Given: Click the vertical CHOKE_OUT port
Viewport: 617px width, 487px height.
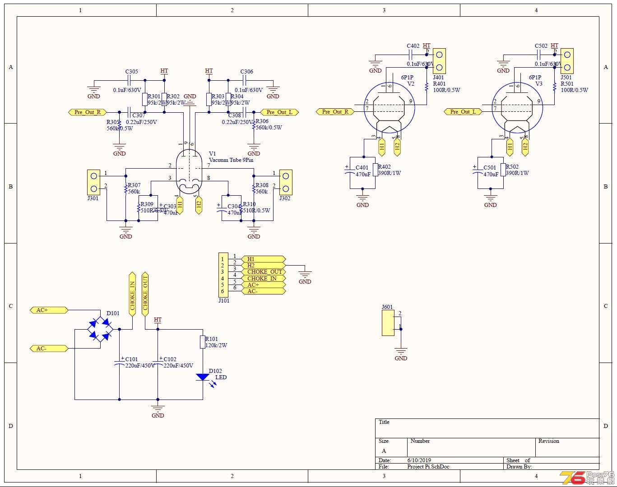Looking at the screenshot, I should (145, 294).
